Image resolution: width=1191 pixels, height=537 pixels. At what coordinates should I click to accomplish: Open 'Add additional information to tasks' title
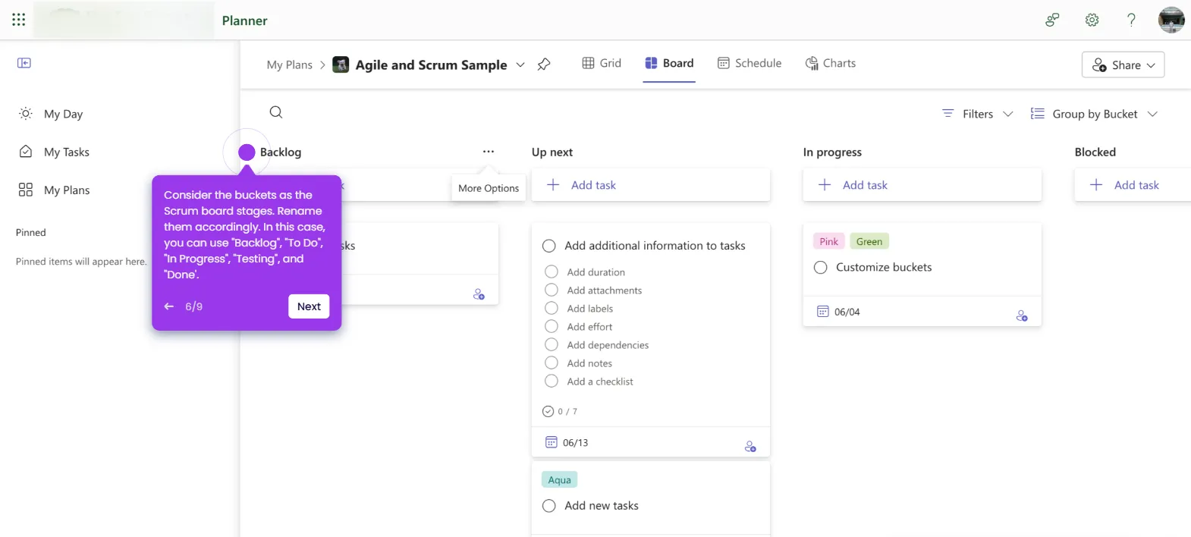(x=655, y=246)
